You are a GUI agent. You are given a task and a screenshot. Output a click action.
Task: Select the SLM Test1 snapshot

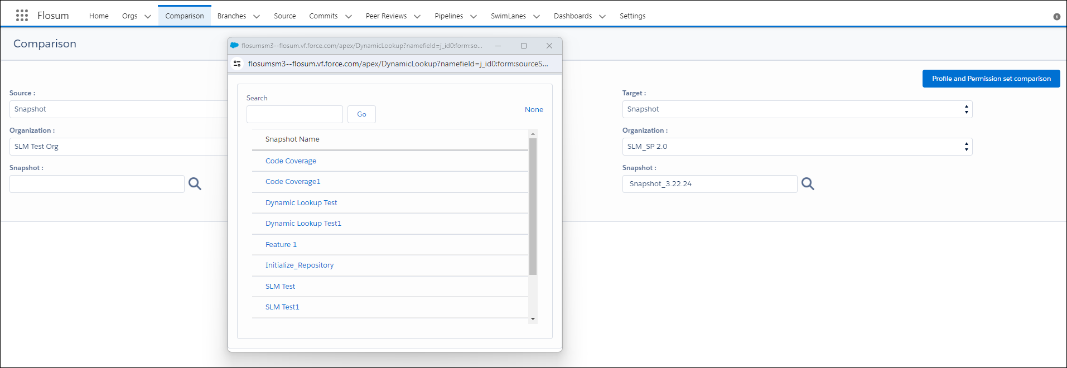pyautogui.click(x=282, y=307)
